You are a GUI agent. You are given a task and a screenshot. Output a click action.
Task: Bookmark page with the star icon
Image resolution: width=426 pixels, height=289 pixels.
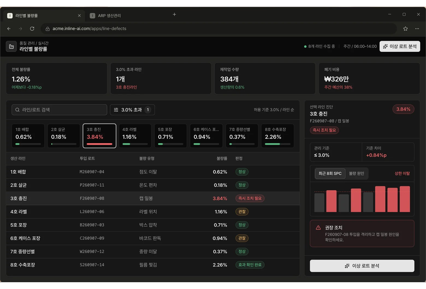pyautogui.click(x=406, y=29)
